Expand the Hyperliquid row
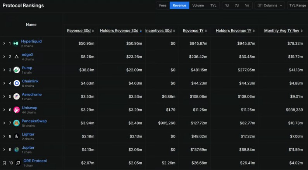Screen dimensions: 308x170 coord(4,43)
